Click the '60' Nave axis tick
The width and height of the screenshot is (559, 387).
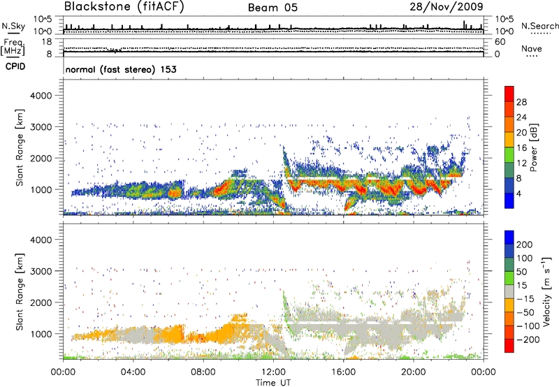pyautogui.click(x=500, y=42)
